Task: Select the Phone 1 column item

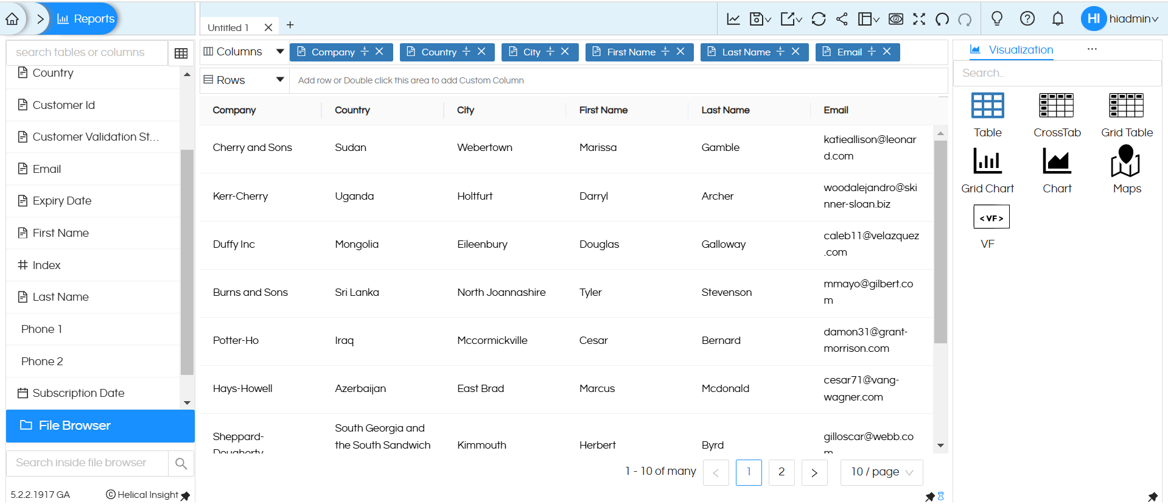Action: click(93, 329)
